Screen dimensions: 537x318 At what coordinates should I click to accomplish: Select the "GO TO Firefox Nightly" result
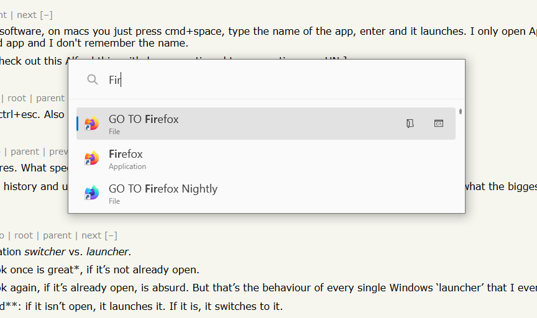(266, 193)
